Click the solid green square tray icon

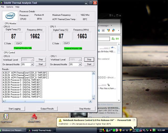point(114,130)
